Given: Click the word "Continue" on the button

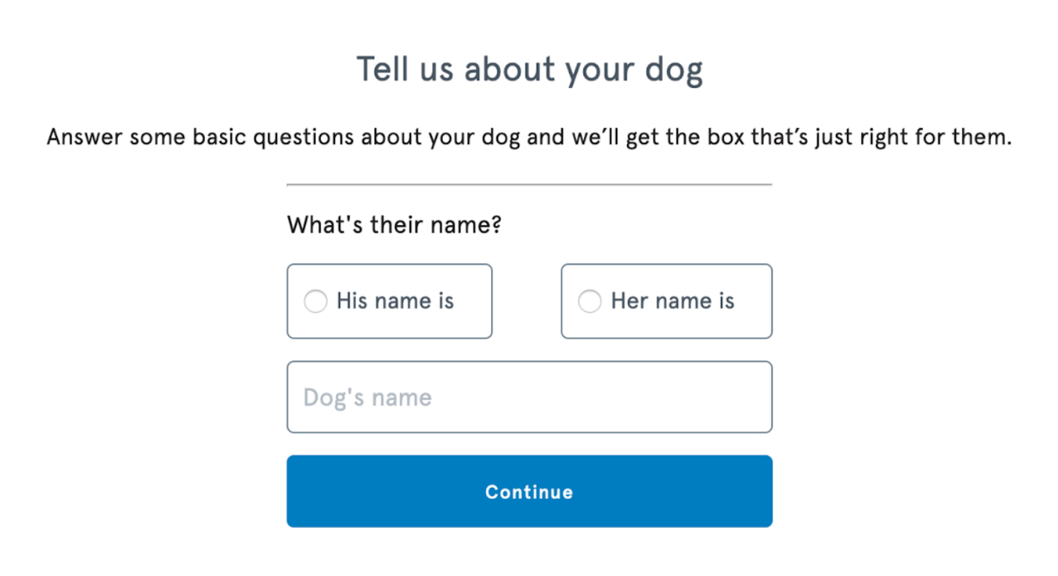Looking at the screenshot, I should (529, 492).
